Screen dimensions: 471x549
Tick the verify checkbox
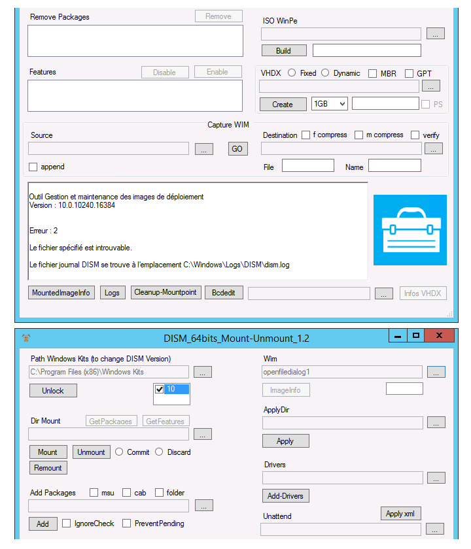click(x=415, y=135)
